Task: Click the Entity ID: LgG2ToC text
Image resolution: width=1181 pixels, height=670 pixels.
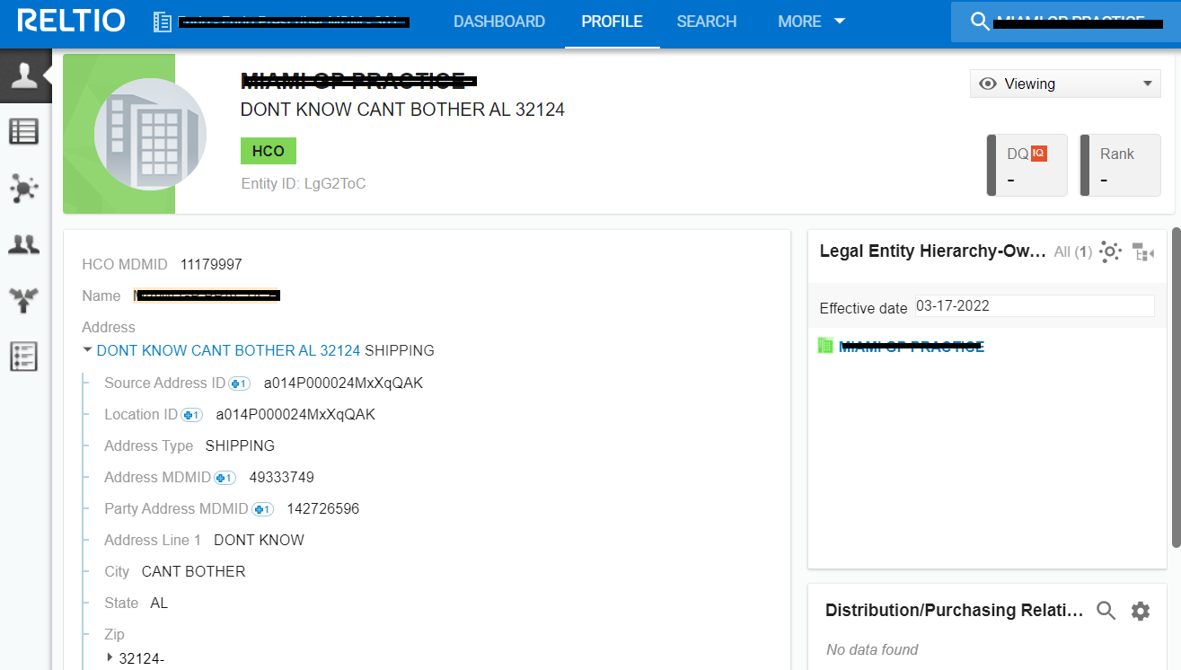Action: point(304,183)
